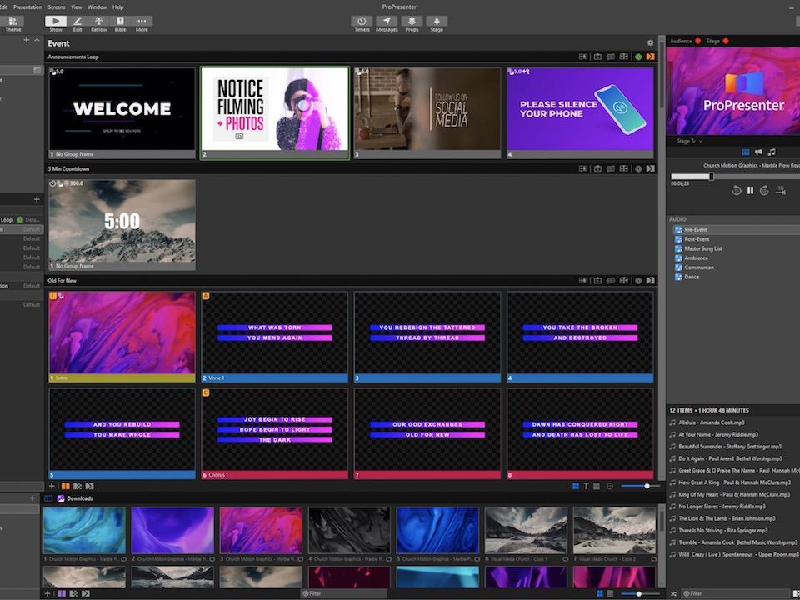Toggle the Stage output indicator
The width and height of the screenshot is (800, 600).
[x=726, y=41]
